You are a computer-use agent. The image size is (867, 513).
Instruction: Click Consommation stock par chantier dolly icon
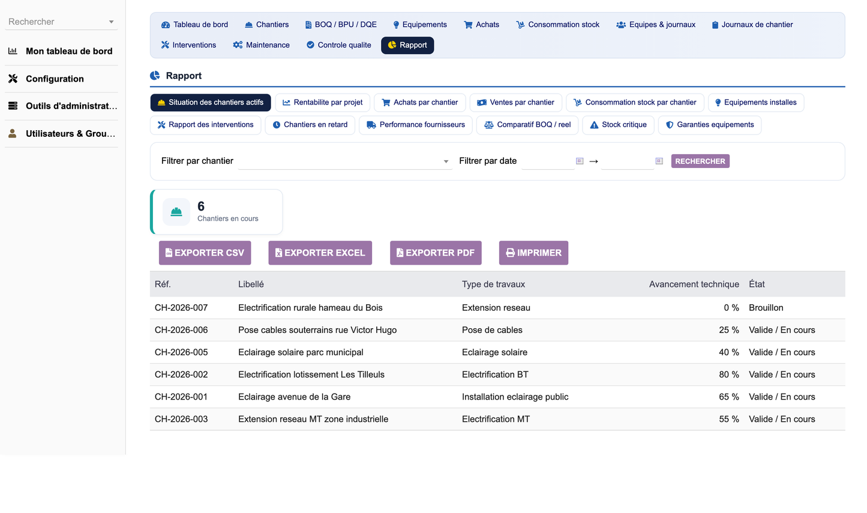coord(577,103)
